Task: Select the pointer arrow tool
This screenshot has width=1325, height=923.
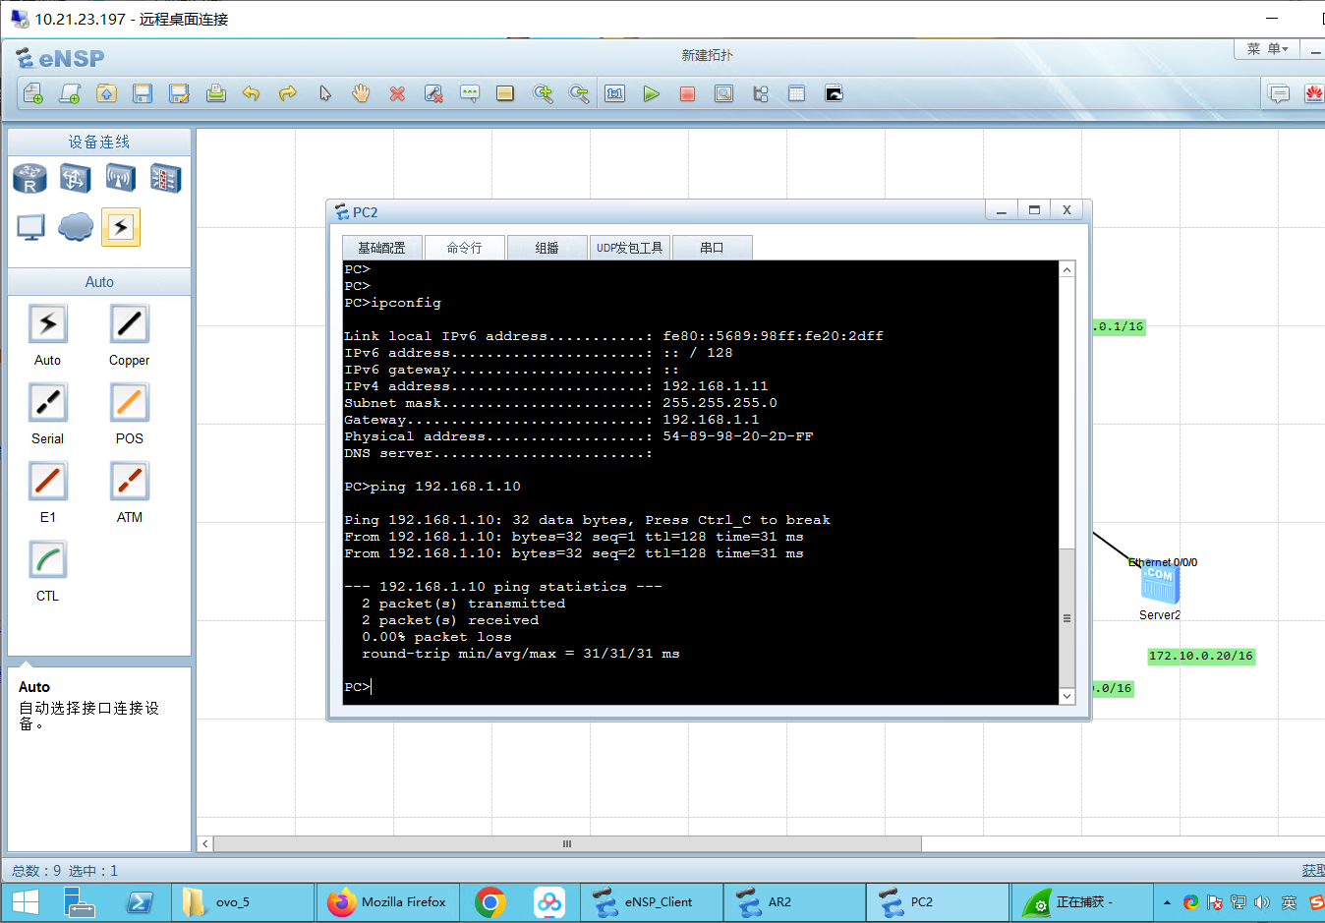Action: tap(325, 93)
